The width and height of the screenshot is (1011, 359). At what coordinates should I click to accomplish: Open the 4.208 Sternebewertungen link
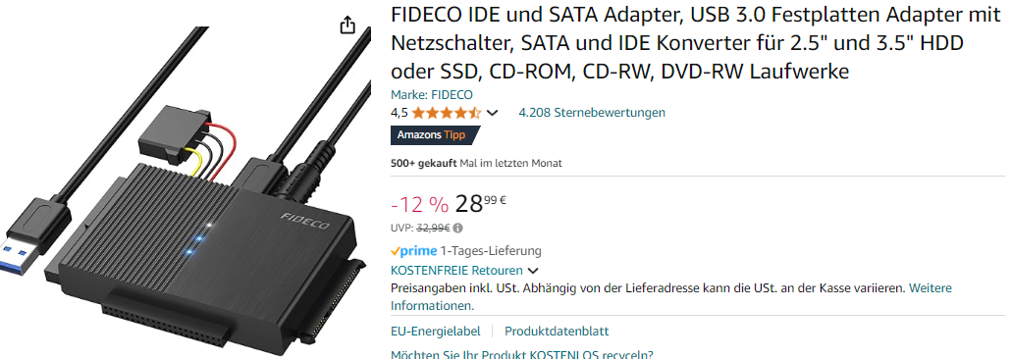click(592, 112)
